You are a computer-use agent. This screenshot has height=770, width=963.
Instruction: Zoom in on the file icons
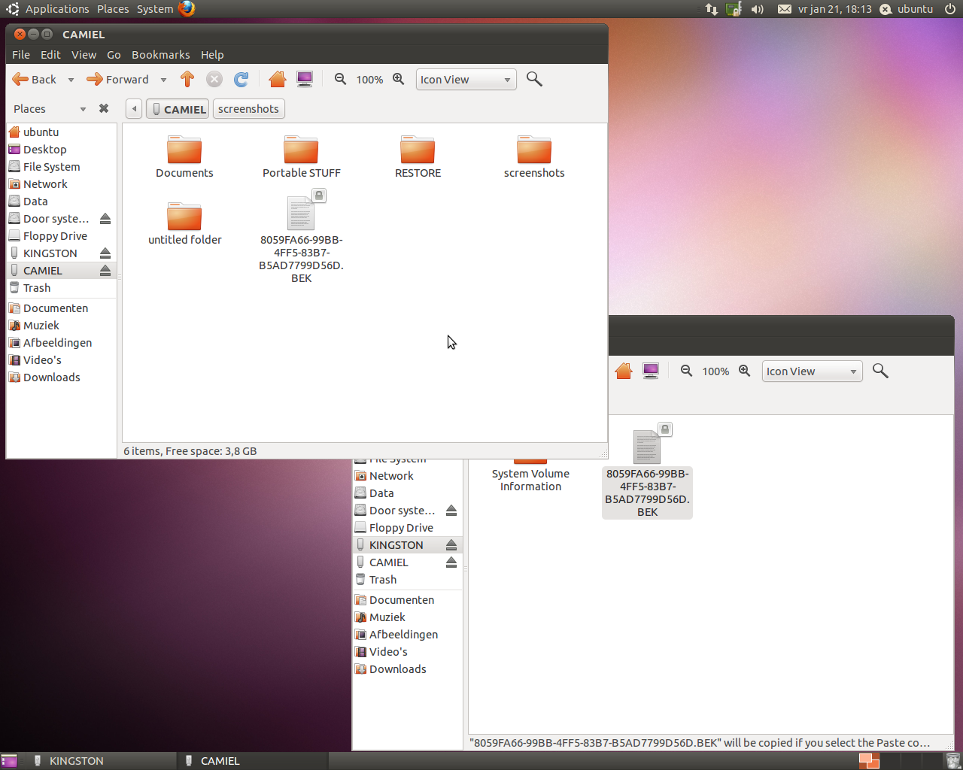(x=398, y=79)
